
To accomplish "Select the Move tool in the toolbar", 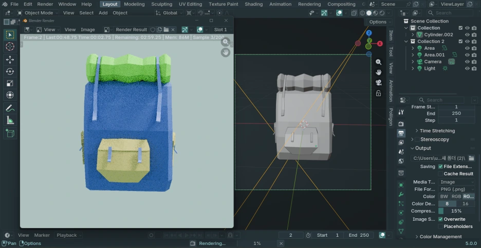I will pyautogui.click(x=10, y=59).
